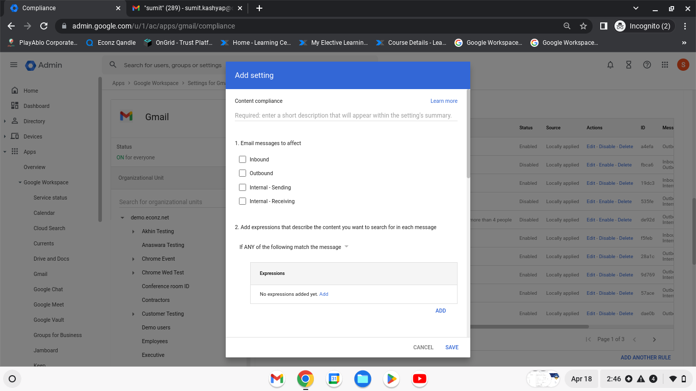Open the Econz Qandle bookmark

pos(111,43)
